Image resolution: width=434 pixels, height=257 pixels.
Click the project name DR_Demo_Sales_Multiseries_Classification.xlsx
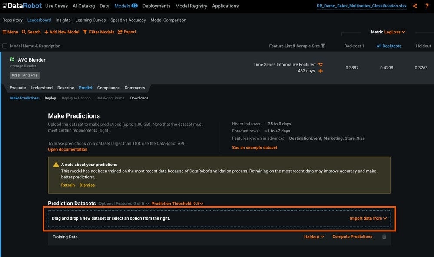pyautogui.click(x=361, y=6)
